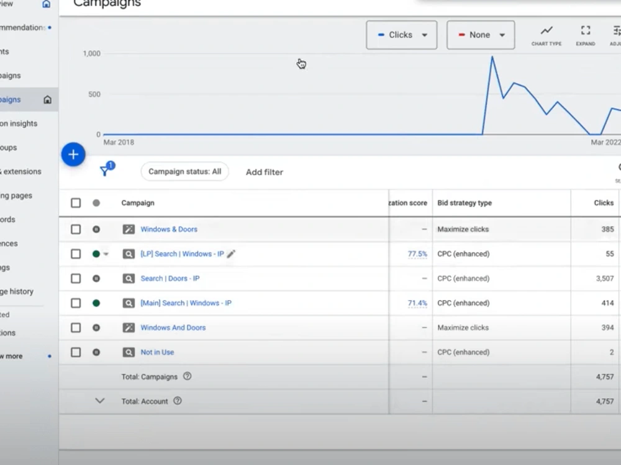621x465 pixels.
Task: Open Change history in the sidebar
Action: pyautogui.click(x=17, y=291)
